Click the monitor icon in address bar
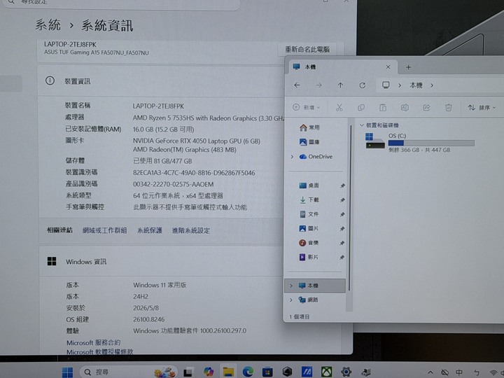 386,85
